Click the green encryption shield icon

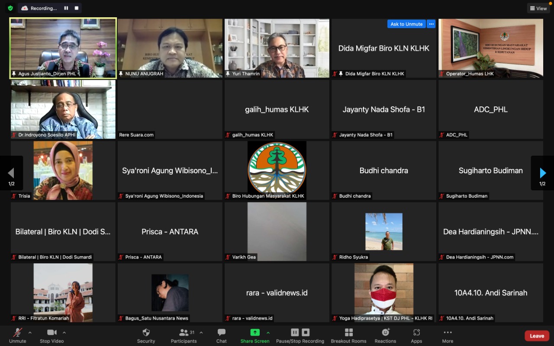point(10,8)
